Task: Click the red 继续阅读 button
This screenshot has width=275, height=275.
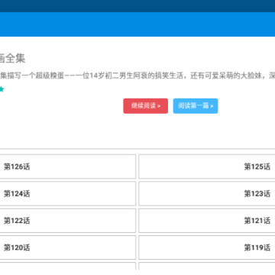Action: pyautogui.click(x=146, y=106)
